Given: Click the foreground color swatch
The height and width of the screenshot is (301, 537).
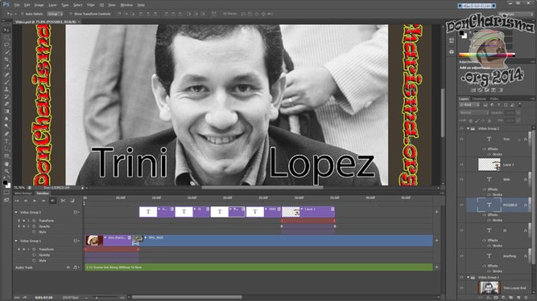Looking at the screenshot, I should pyautogui.click(x=5, y=179).
